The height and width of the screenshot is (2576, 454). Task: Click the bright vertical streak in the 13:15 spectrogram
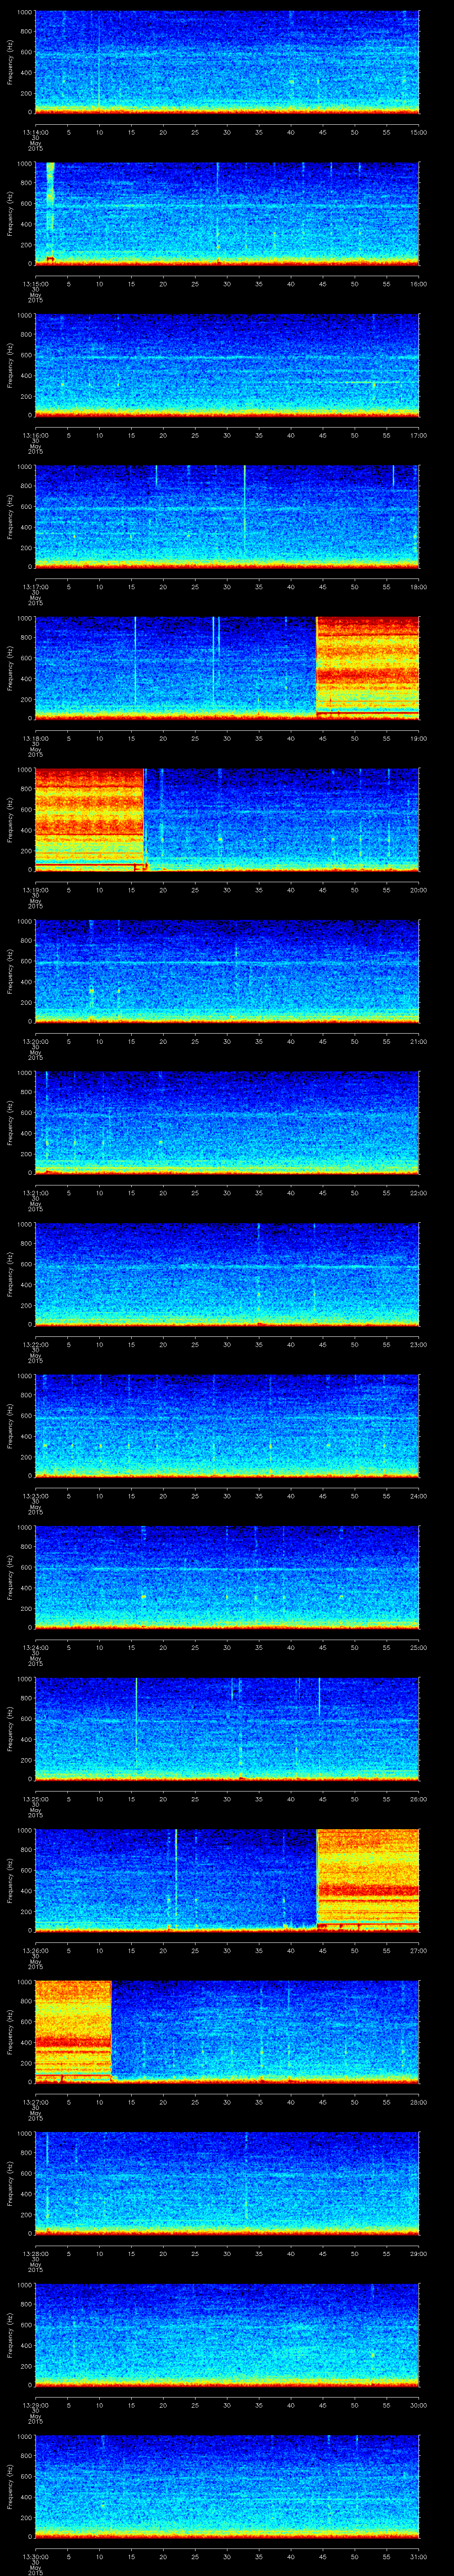pos(50,210)
